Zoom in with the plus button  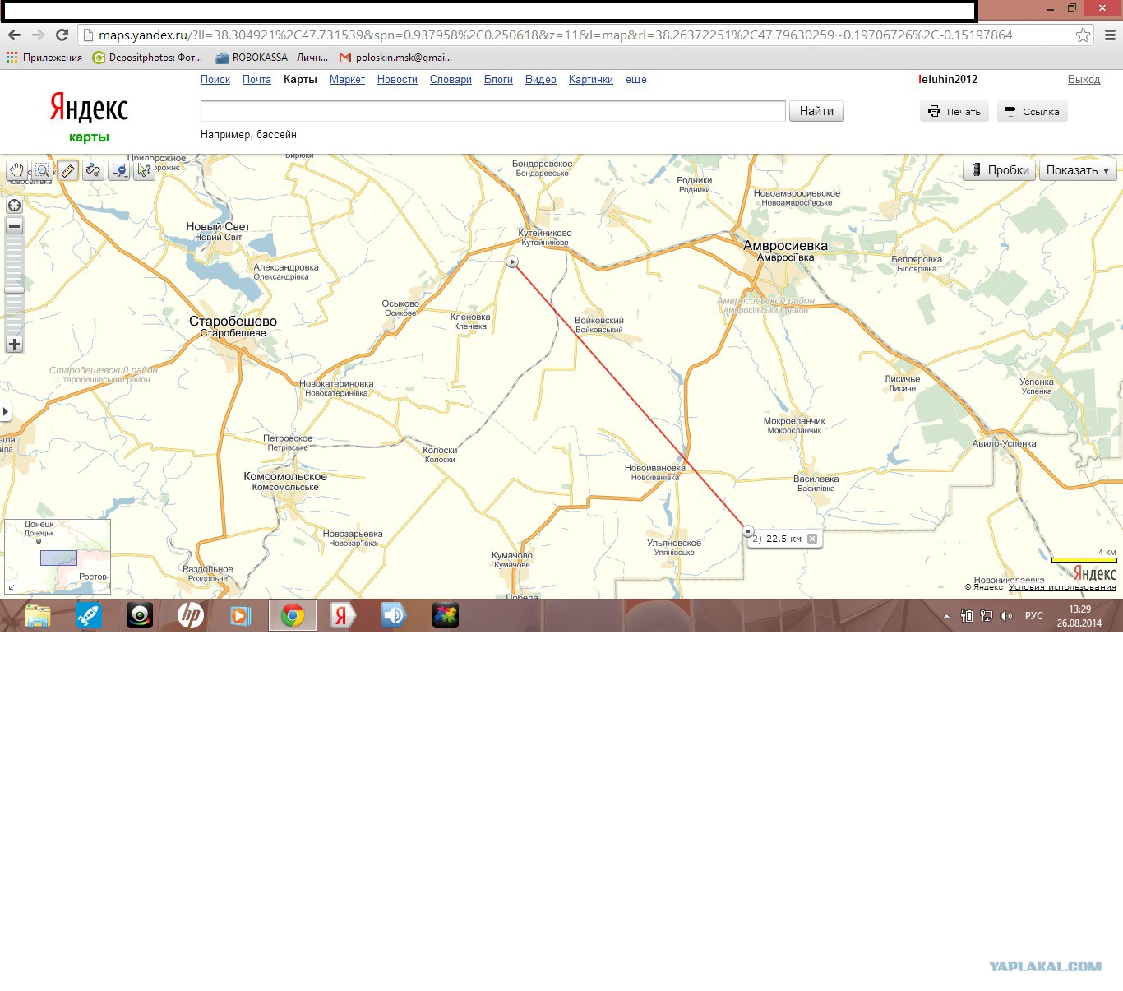(x=14, y=345)
